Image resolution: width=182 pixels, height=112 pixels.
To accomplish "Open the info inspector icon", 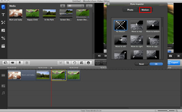I will [x=89, y=63].
